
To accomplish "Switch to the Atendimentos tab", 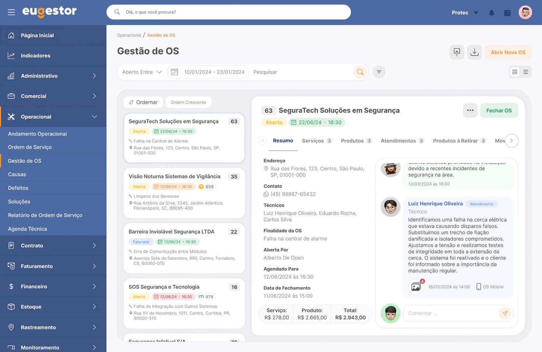I will pos(402,141).
